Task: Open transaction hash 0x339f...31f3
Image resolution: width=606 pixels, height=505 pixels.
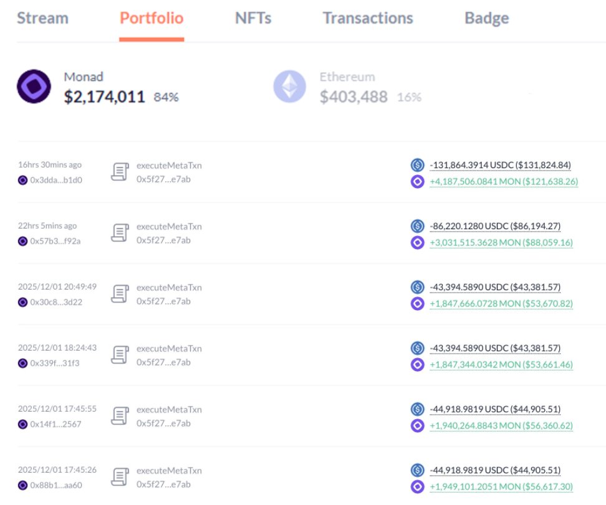Action: (54, 363)
